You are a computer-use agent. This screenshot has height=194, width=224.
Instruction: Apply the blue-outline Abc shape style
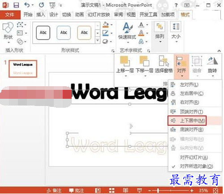64,33
